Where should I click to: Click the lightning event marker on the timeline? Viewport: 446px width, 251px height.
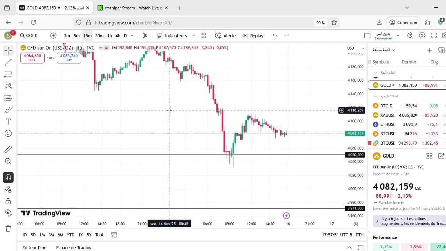286,216
